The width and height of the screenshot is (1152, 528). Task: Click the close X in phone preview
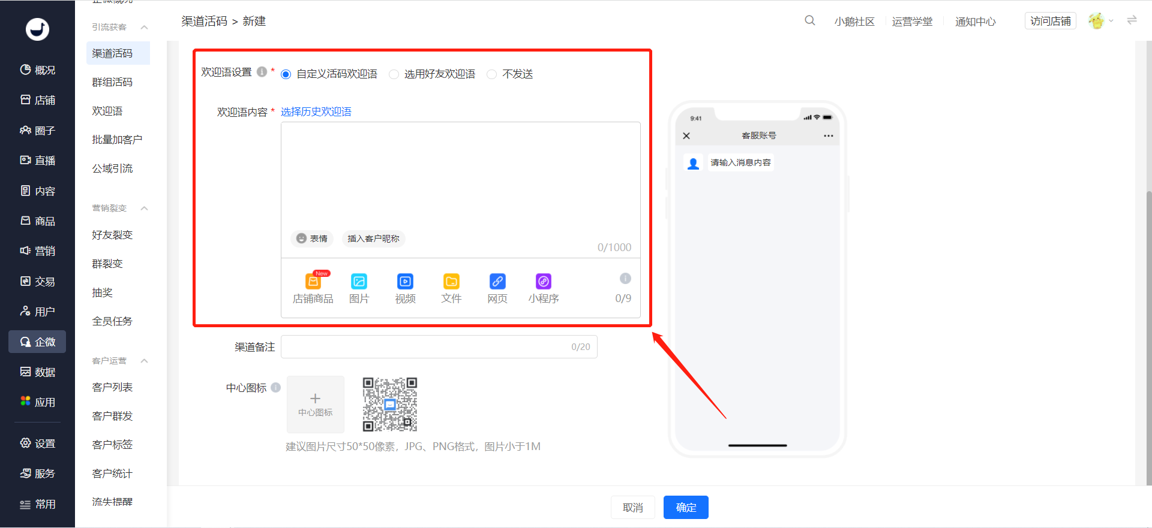coord(686,136)
